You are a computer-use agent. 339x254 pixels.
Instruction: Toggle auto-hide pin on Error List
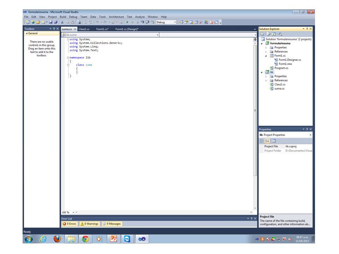(x=251, y=219)
